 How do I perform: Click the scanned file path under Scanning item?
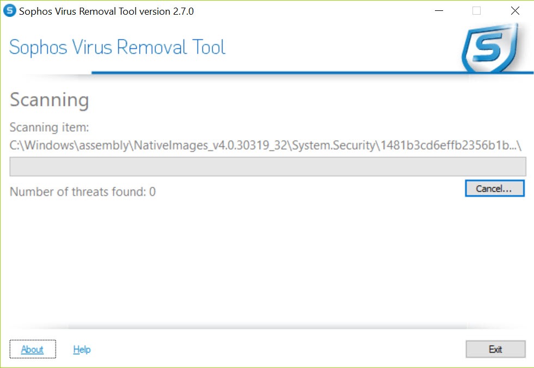(266, 145)
